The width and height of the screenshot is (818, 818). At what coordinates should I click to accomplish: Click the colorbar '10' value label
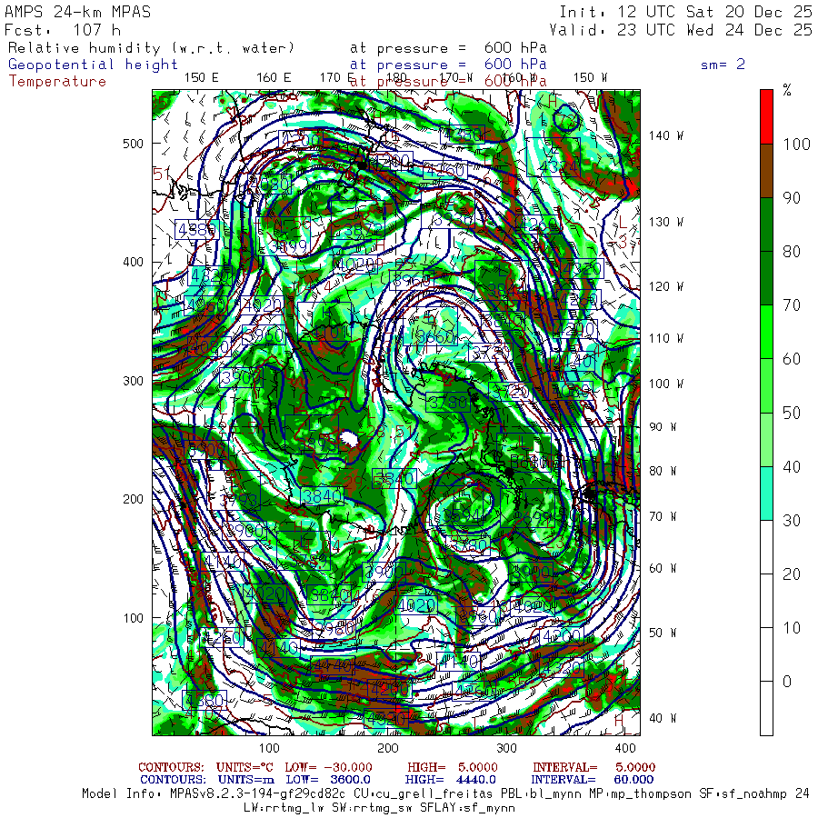[792, 627]
